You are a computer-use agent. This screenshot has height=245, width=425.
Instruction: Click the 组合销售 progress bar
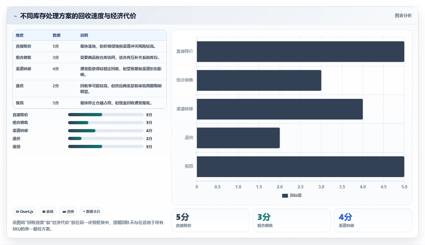click(x=106, y=123)
